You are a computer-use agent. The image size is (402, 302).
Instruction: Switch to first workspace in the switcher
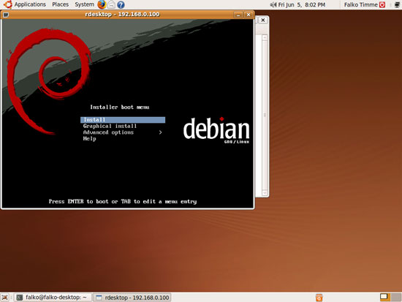384,297
